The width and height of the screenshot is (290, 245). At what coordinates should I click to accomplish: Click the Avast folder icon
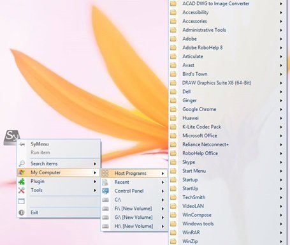point(173,65)
